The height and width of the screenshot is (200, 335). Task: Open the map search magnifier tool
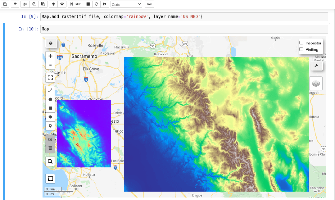click(50, 161)
